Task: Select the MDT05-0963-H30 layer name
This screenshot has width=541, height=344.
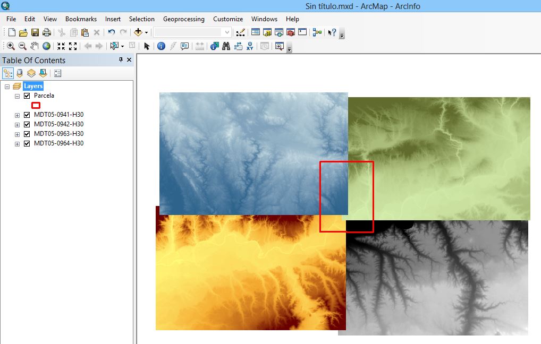Action: (58, 134)
